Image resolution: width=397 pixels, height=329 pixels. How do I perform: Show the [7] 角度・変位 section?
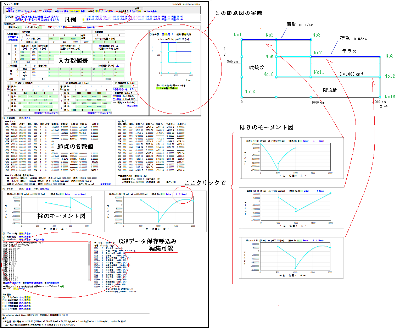point(21,236)
